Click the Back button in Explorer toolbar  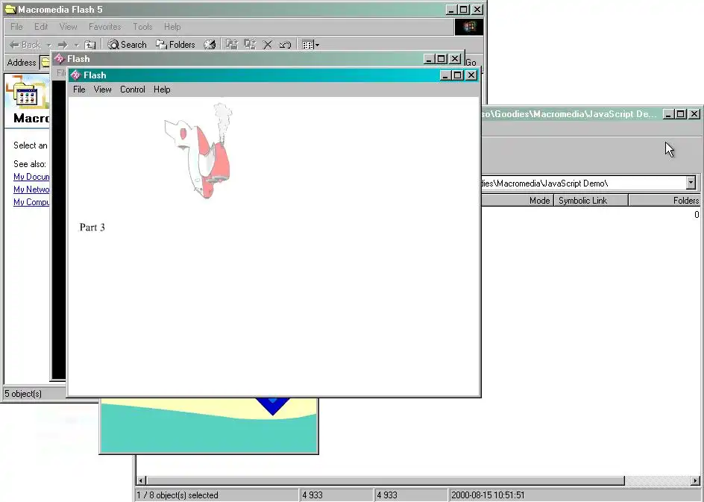tap(25, 45)
